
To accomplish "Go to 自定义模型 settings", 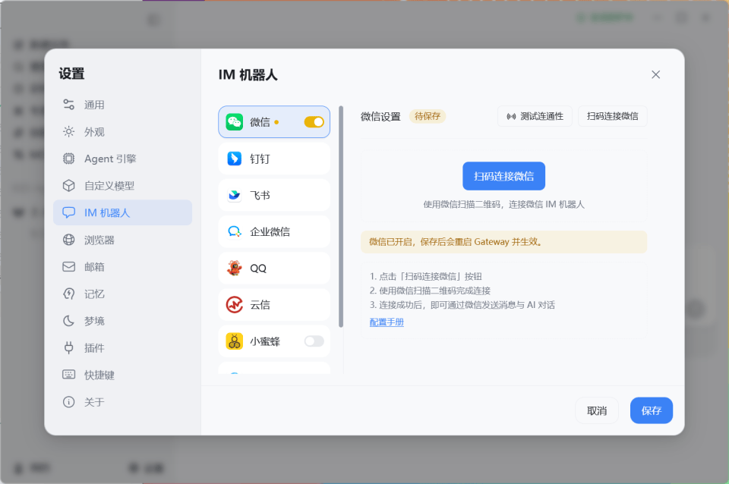I will click(x=123, y=185).
